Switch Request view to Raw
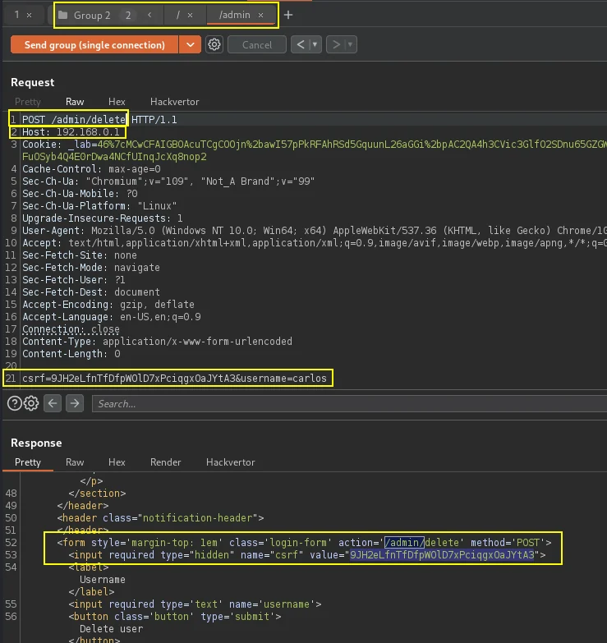The width and height of the screenshot is (607, 643). coord(75,102)
